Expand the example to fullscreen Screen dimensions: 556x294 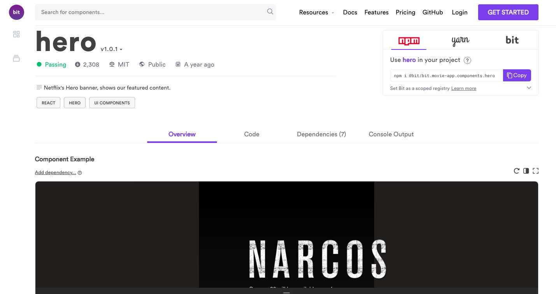(x=535, y=171)
